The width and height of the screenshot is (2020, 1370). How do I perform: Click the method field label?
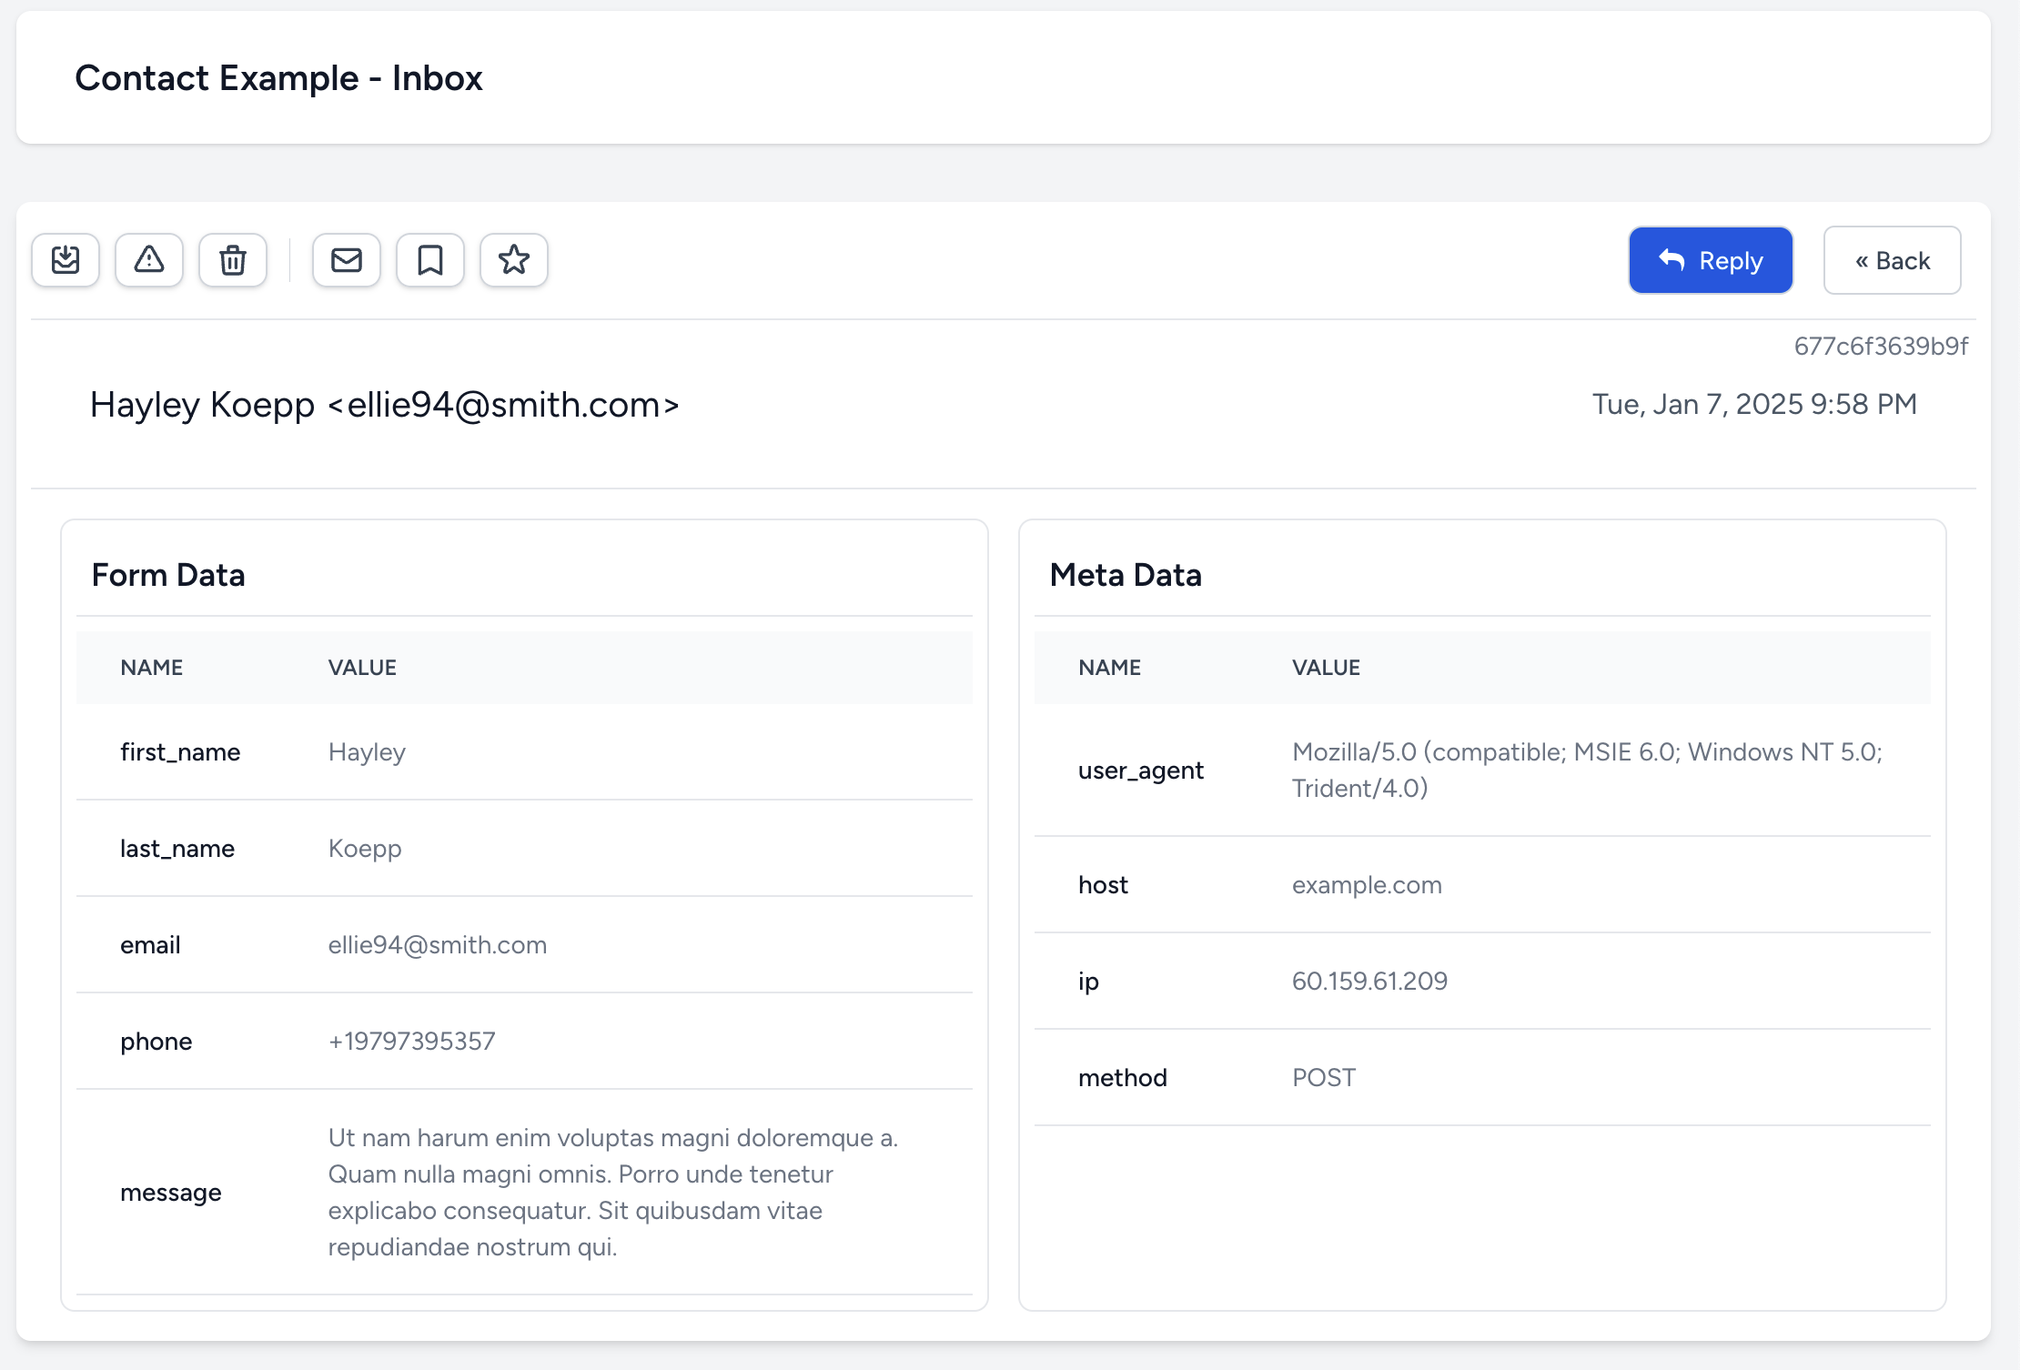[x=1123, y=1078]
